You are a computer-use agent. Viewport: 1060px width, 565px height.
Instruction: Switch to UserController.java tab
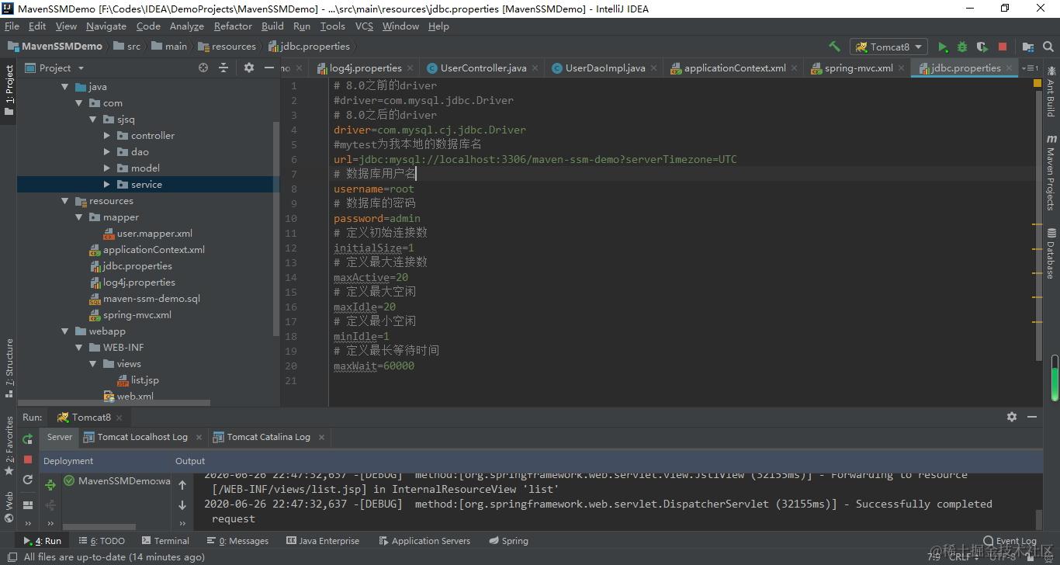click(x=483, y=68)
